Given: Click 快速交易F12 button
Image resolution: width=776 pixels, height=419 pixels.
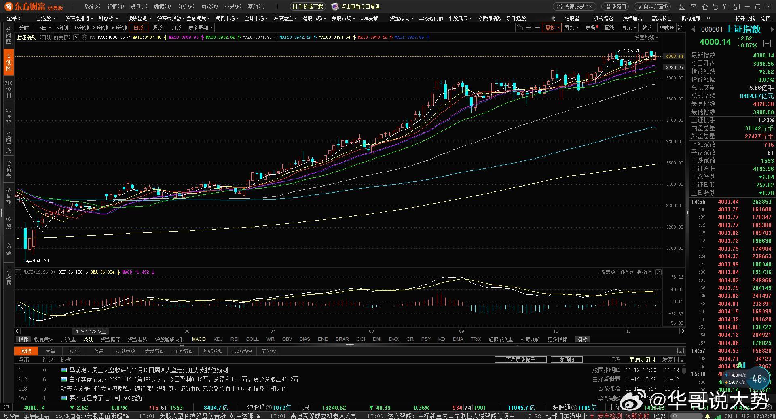Looking at the screenshot, I should coord(574,6).
